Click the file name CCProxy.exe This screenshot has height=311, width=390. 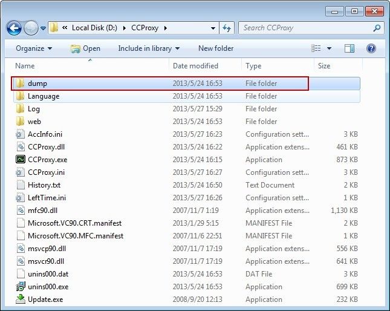coord(48,160)
